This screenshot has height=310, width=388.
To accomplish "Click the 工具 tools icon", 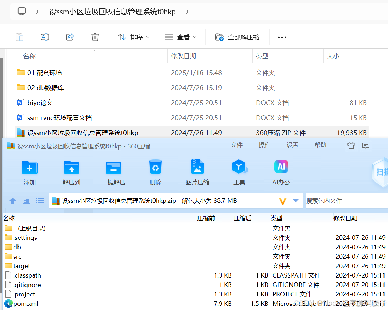I will tap(239, 172).
